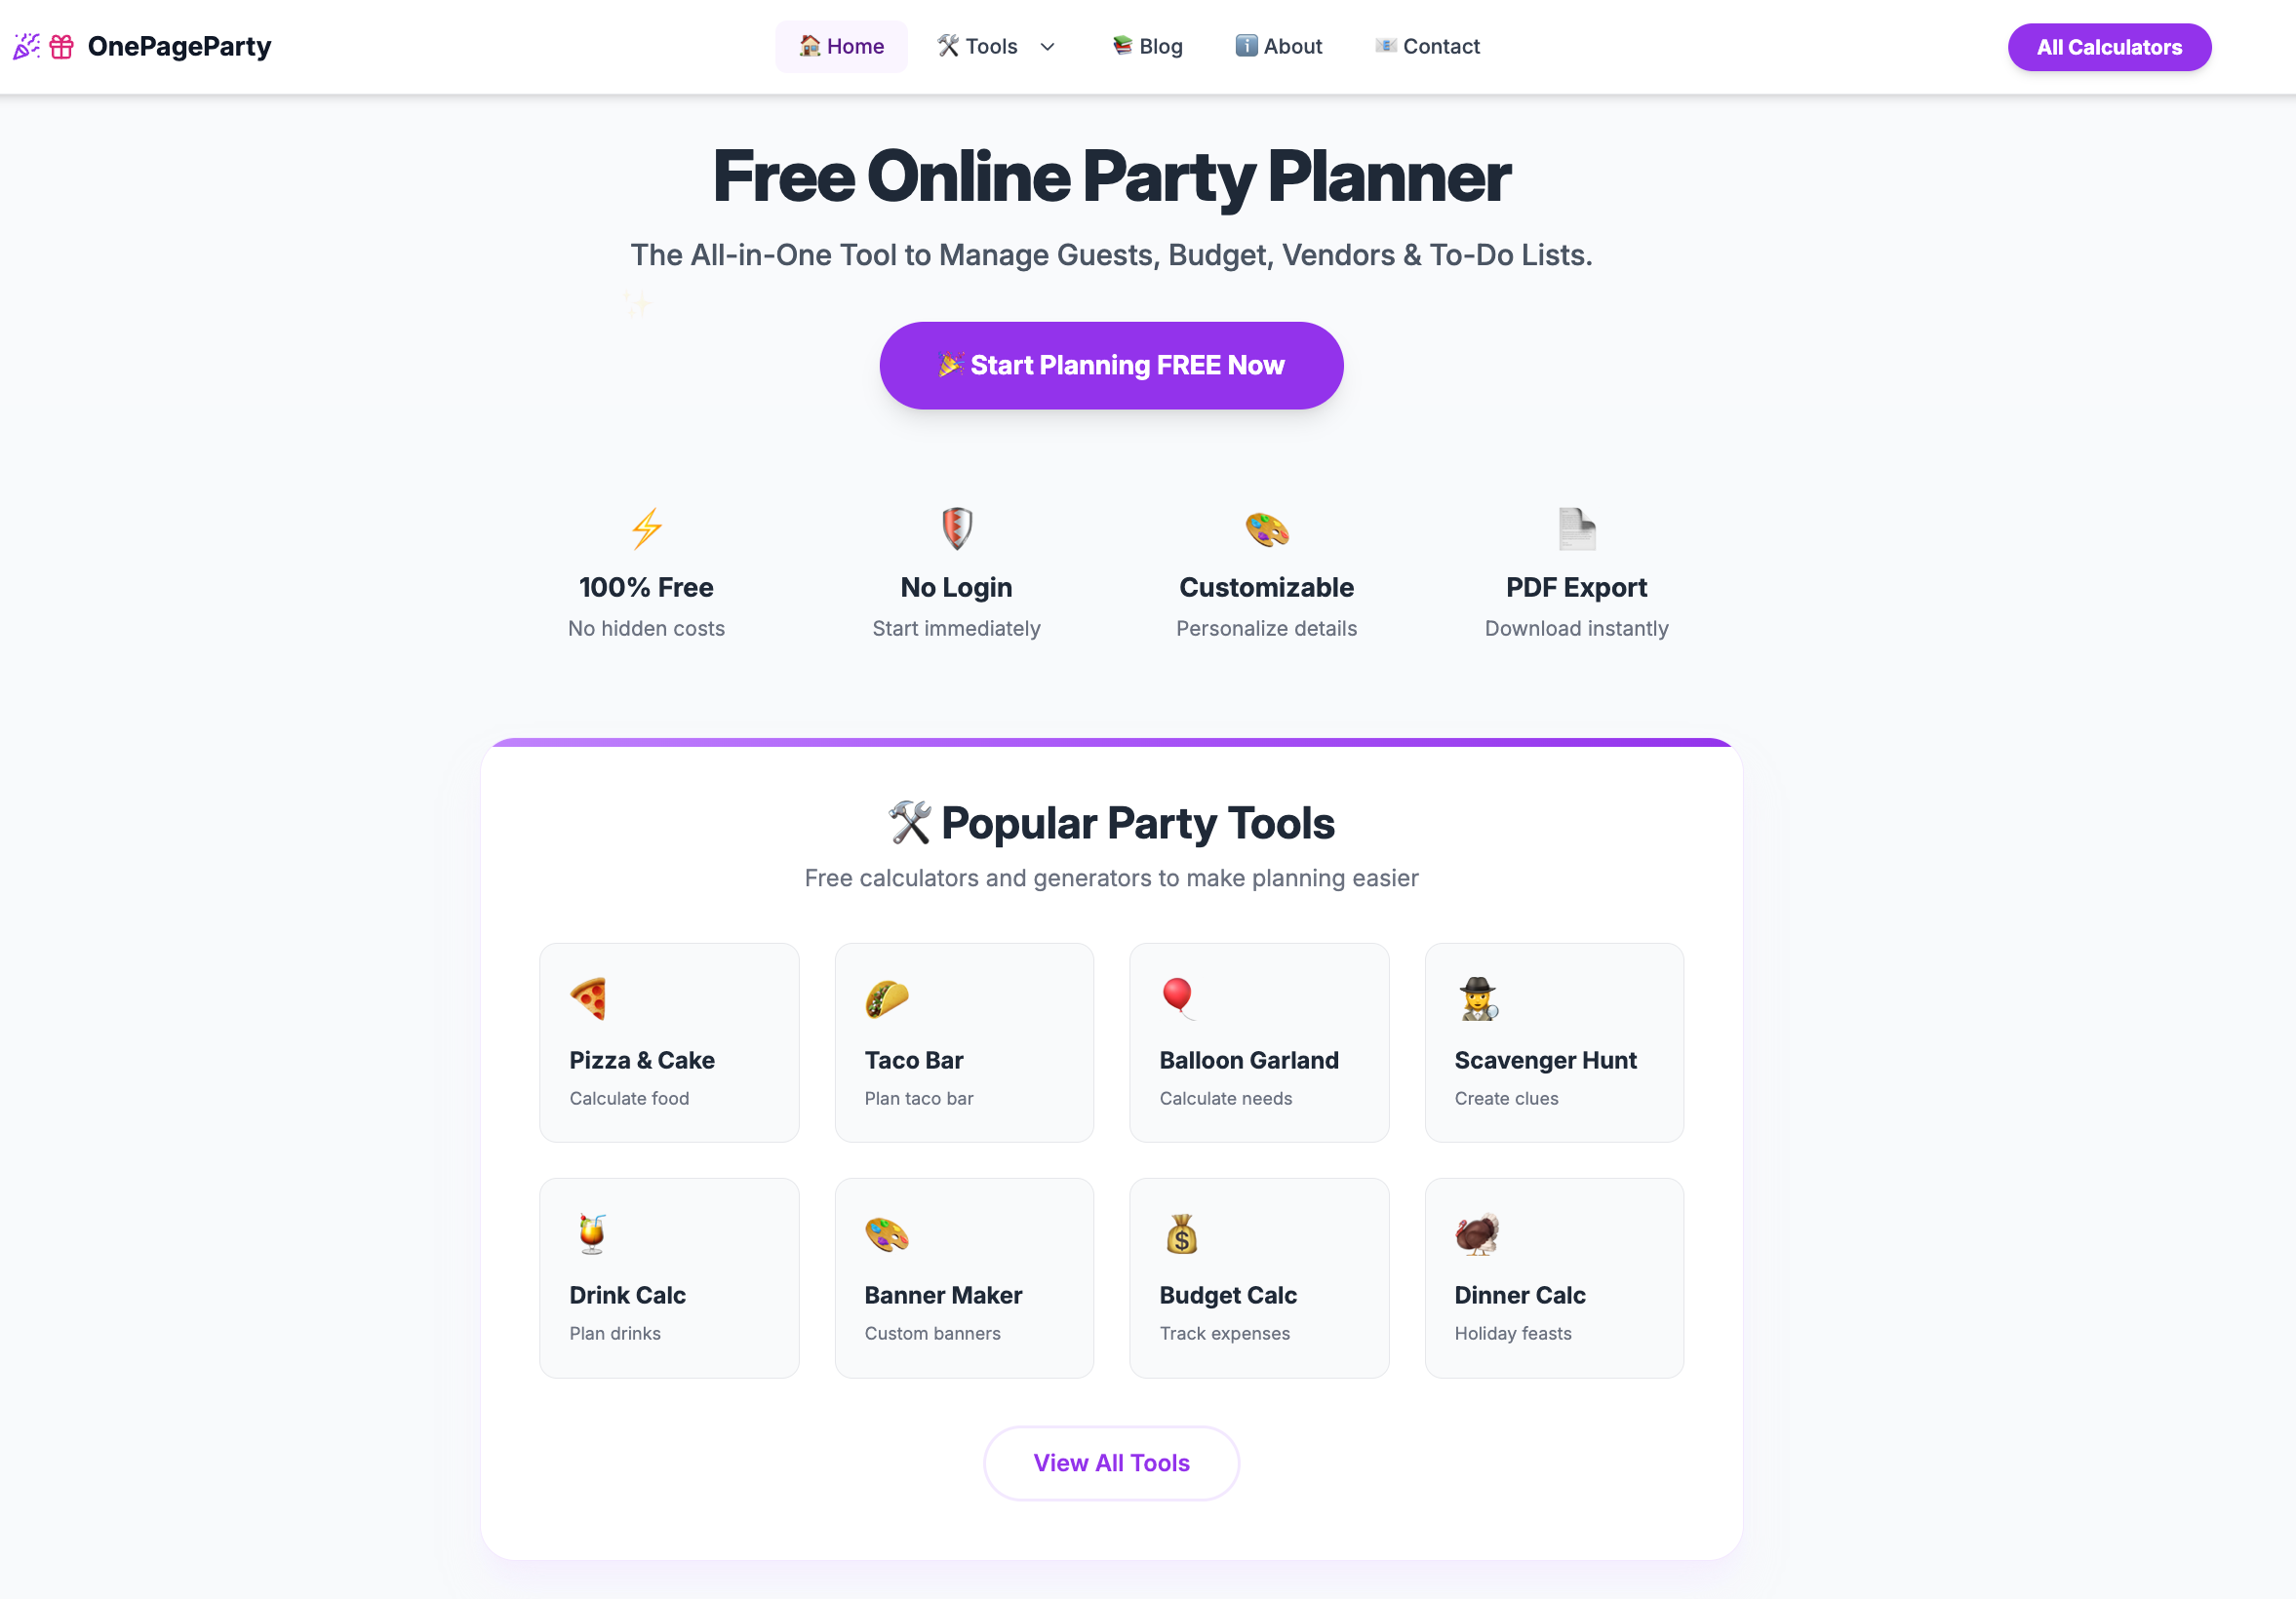Screen dimensions: 2296x1599
Task: Select the Drink Calc tool
Action: tap(668, 1277)
